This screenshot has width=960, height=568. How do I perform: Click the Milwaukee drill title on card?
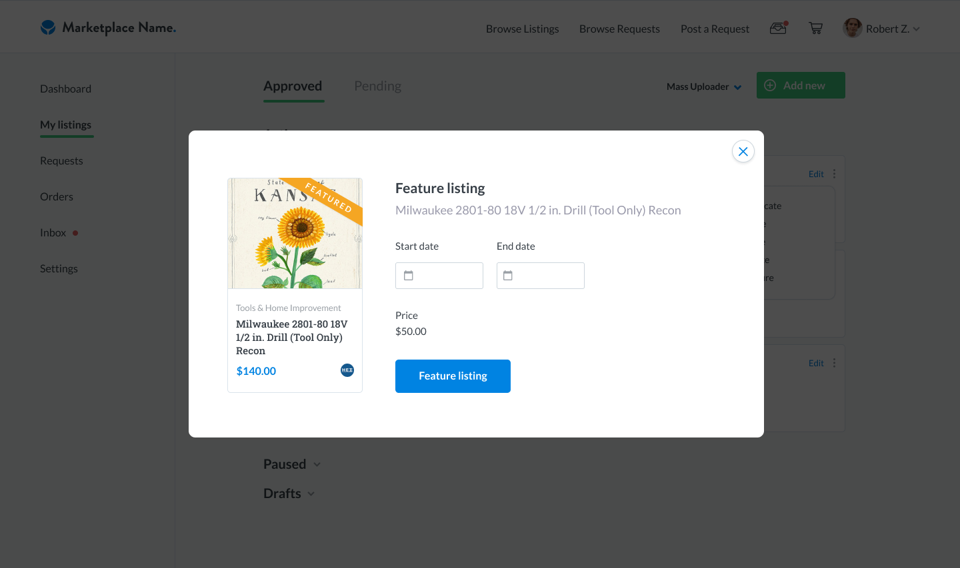tap(292, 338)
